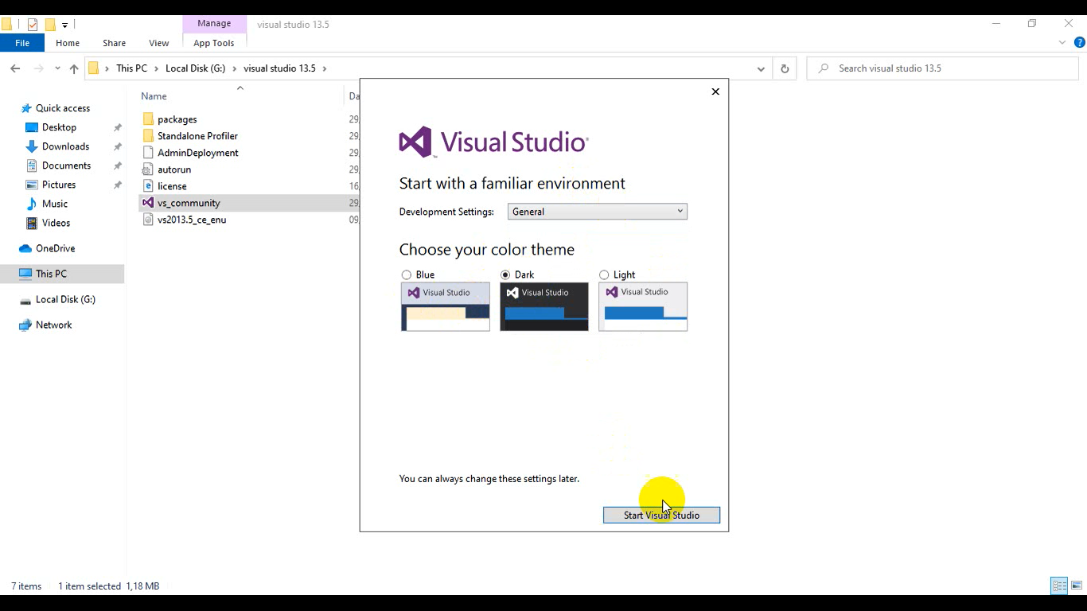Open Pictures in the navigation pane
Viewport: 1087px width, 611px height.
click(x=59, y=185)
